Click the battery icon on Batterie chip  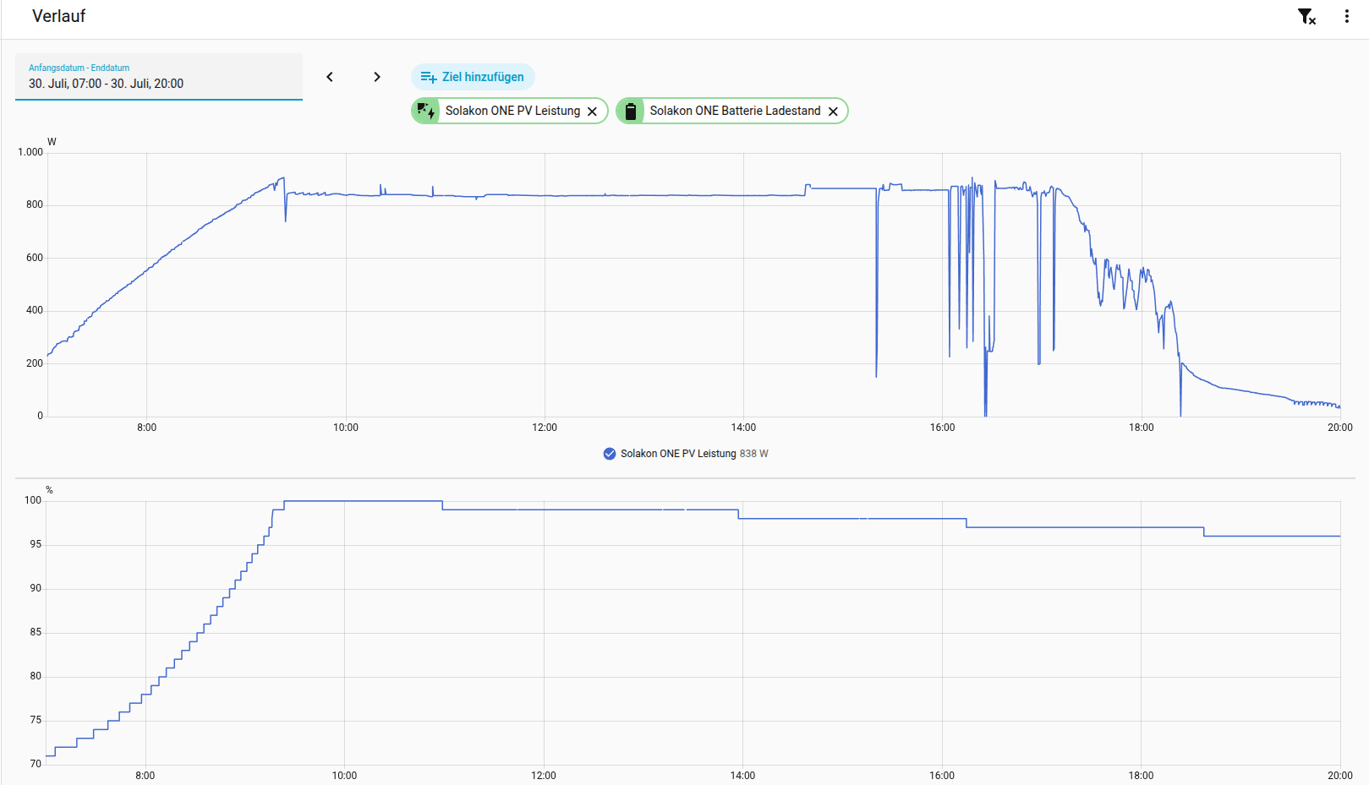[x=631, y=111]
